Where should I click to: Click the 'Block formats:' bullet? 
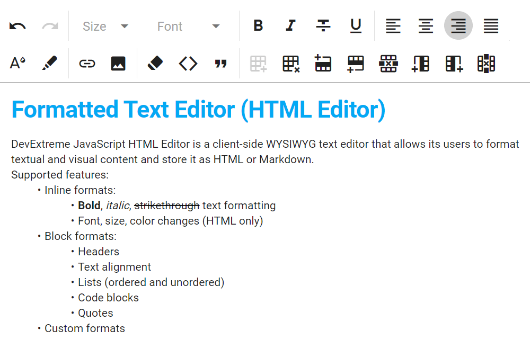[x=81, y=236]
